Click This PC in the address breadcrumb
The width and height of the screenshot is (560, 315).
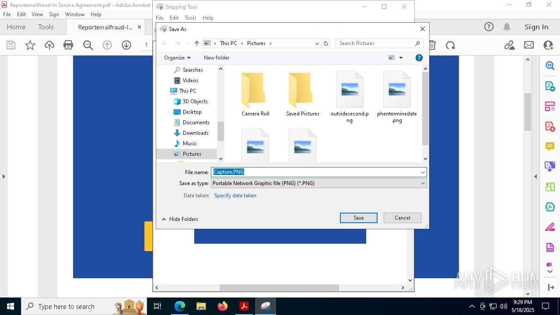(228, 43)
